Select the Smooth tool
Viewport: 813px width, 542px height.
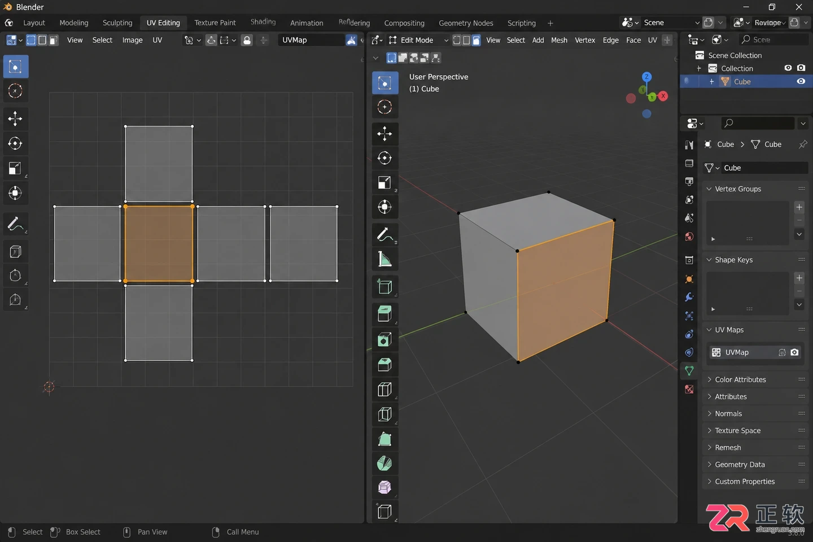(x=384, y=487)
